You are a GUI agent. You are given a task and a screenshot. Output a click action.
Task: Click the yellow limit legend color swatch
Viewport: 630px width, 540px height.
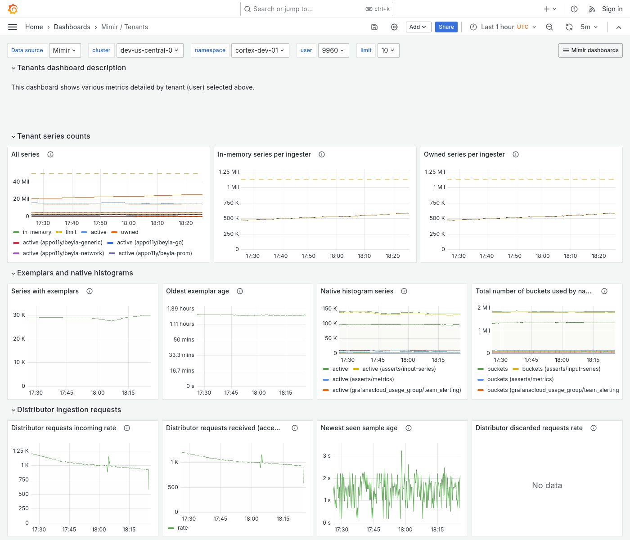tap(59, 232)
